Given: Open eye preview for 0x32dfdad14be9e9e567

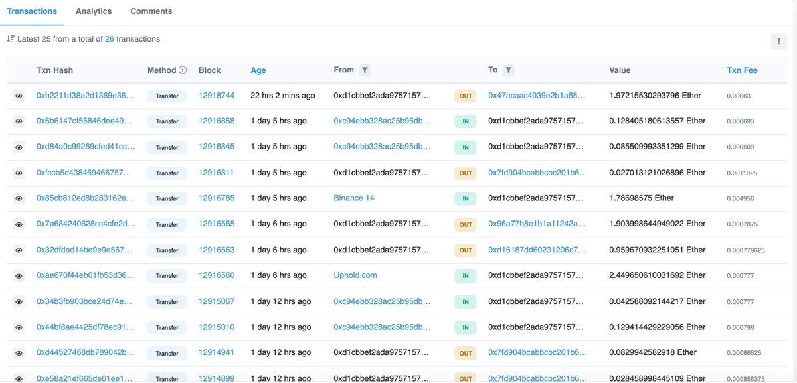Looking at the screenshot, I should (x=19, y=250).
